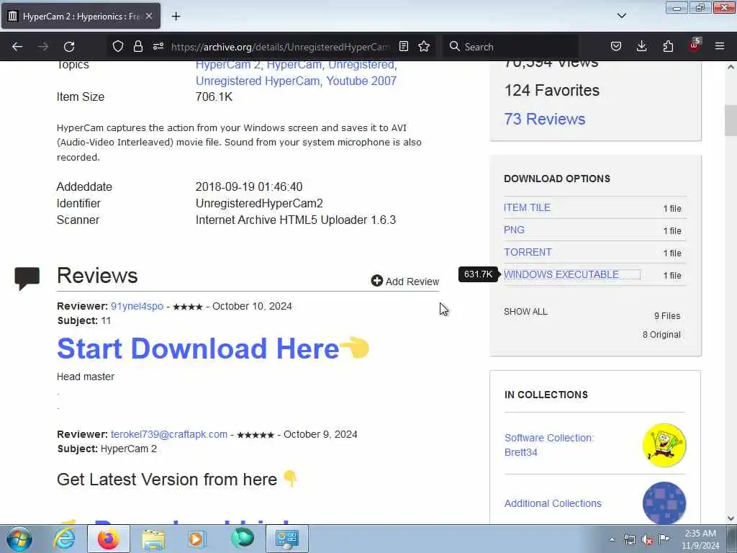The height and width of the screenshot is (553, 737).
Task: Open tracking protection shield icon
Action: [117, 46]
